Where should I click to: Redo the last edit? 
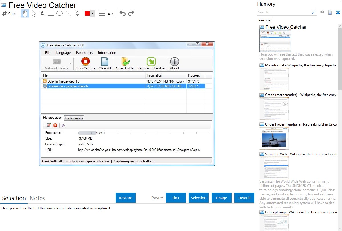(131, 13)
